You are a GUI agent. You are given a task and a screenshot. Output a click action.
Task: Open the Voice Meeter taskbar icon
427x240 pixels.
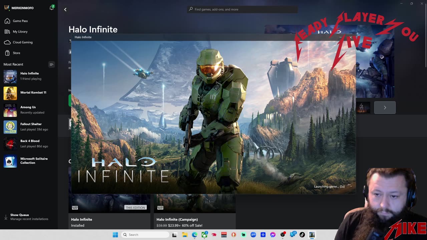click(224, 235)
